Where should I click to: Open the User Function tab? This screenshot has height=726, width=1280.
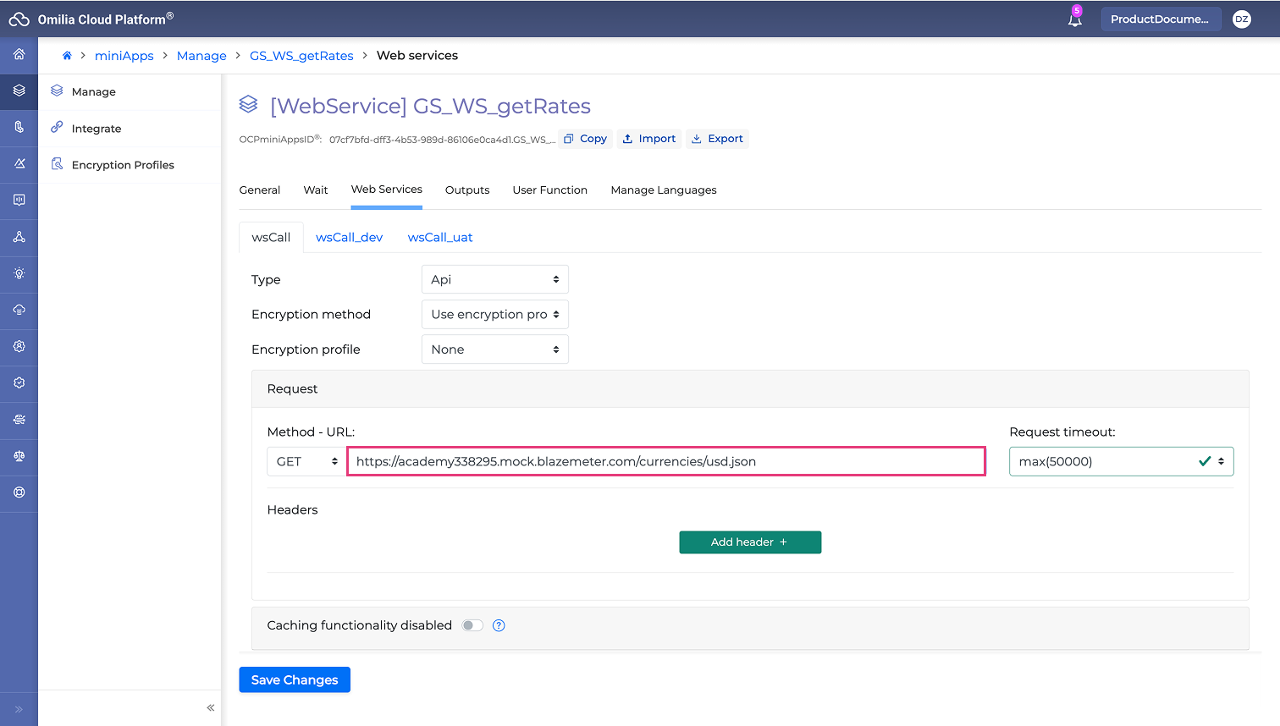tap(549, 190)
